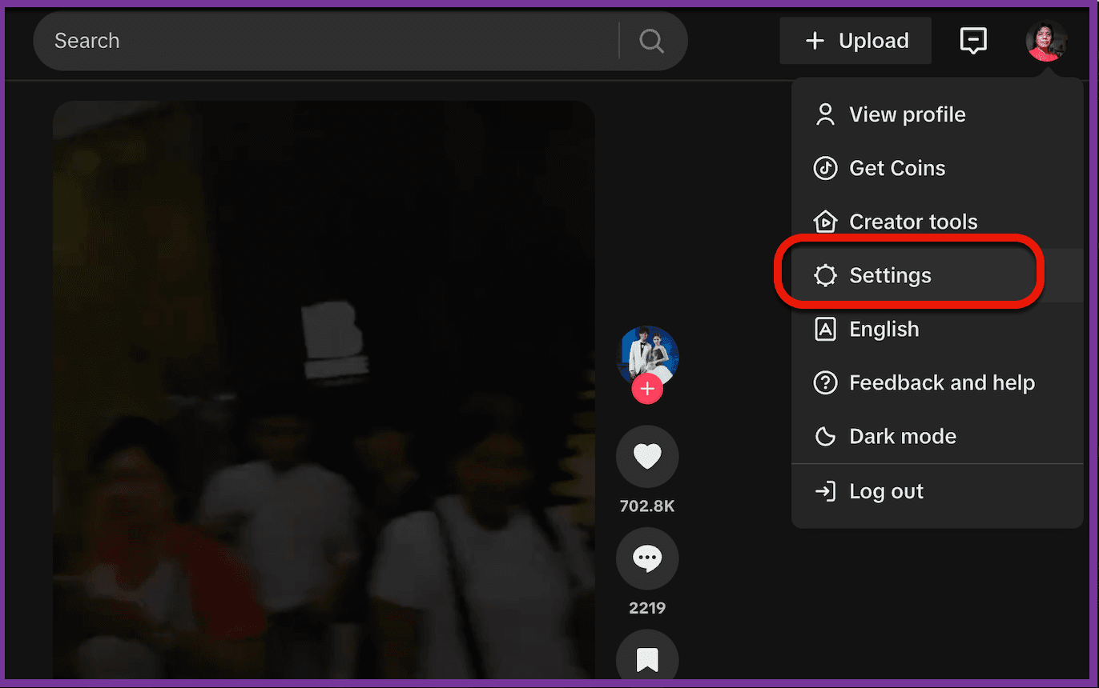The image size is (1099, 688).
Task: Follow the creator with the plus button
Action: (647, 389)
